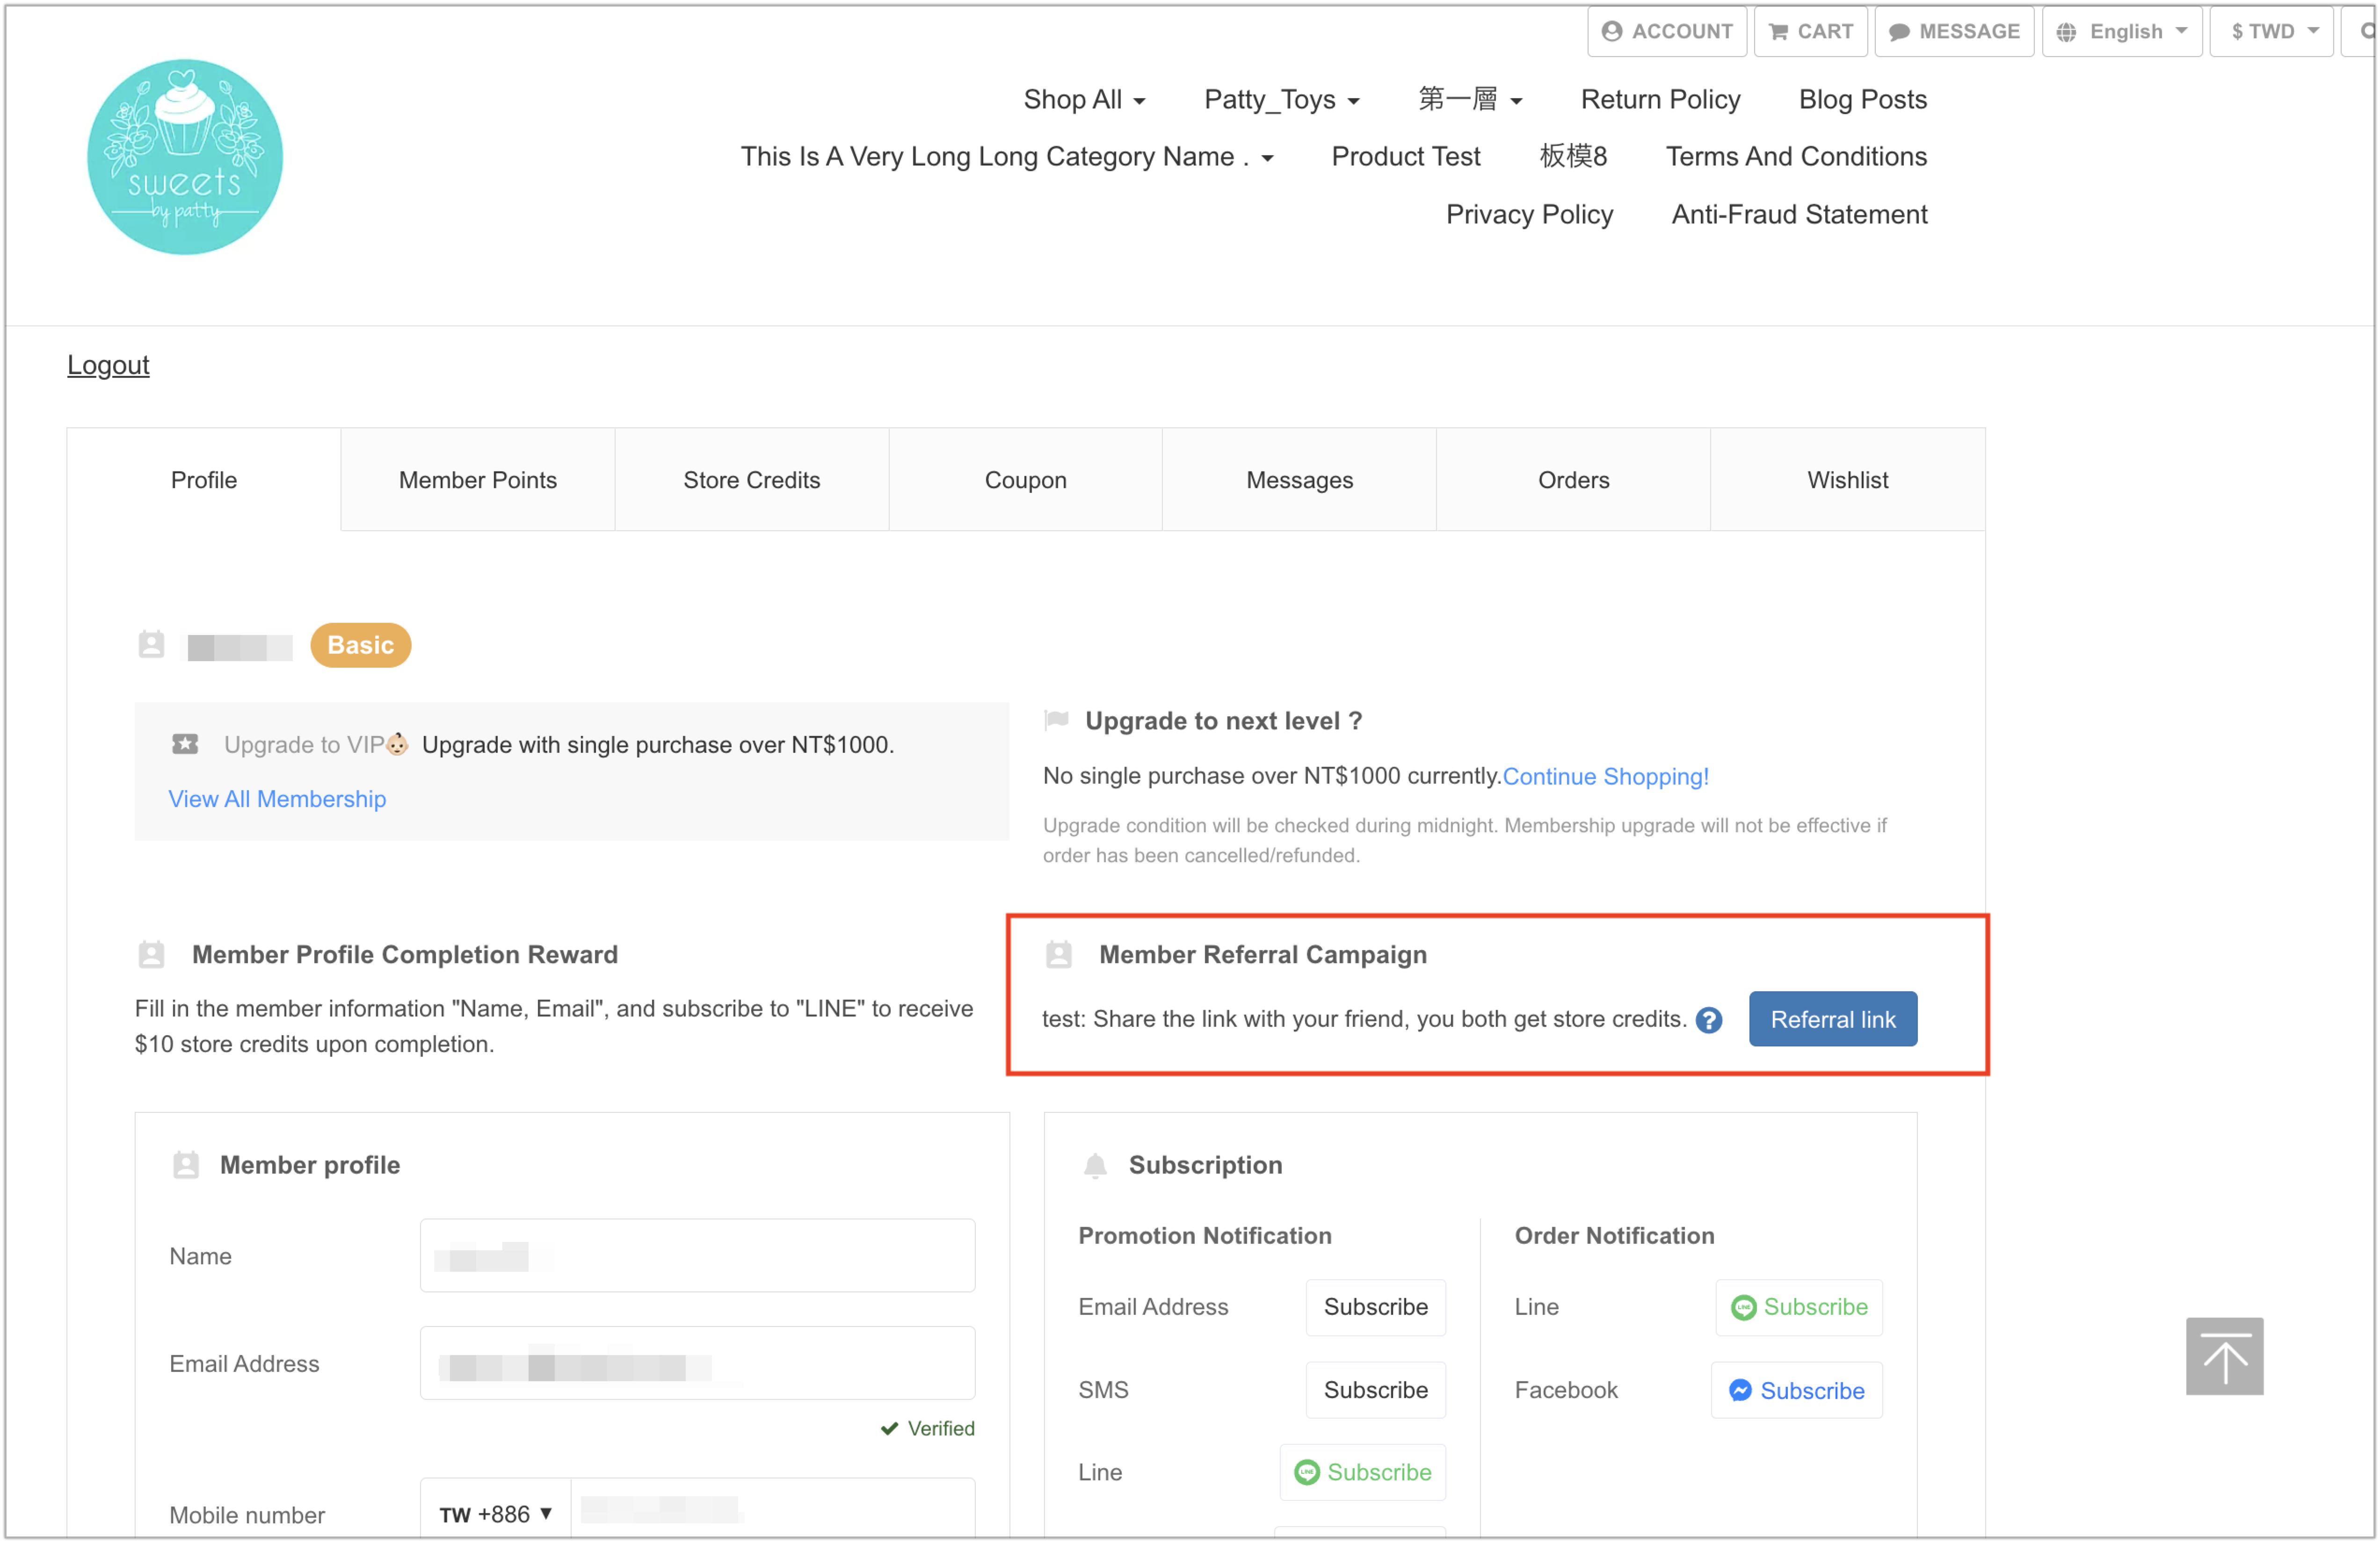Open the View All Membership link
This screenshot has height=1543, width=2380.
[x=277, y=799]
